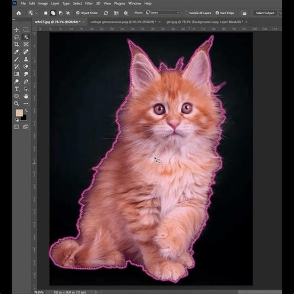Switch to the girl.jpg document tab
Viewport: 294px width, 294px height.
pyautogui.click(x=205, y=22)
